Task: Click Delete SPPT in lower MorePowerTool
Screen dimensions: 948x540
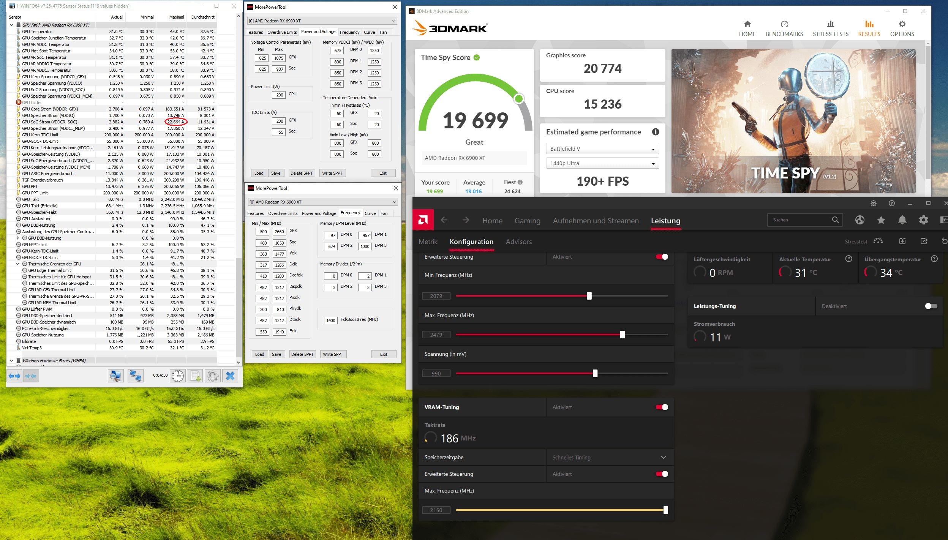Action: 302,354
